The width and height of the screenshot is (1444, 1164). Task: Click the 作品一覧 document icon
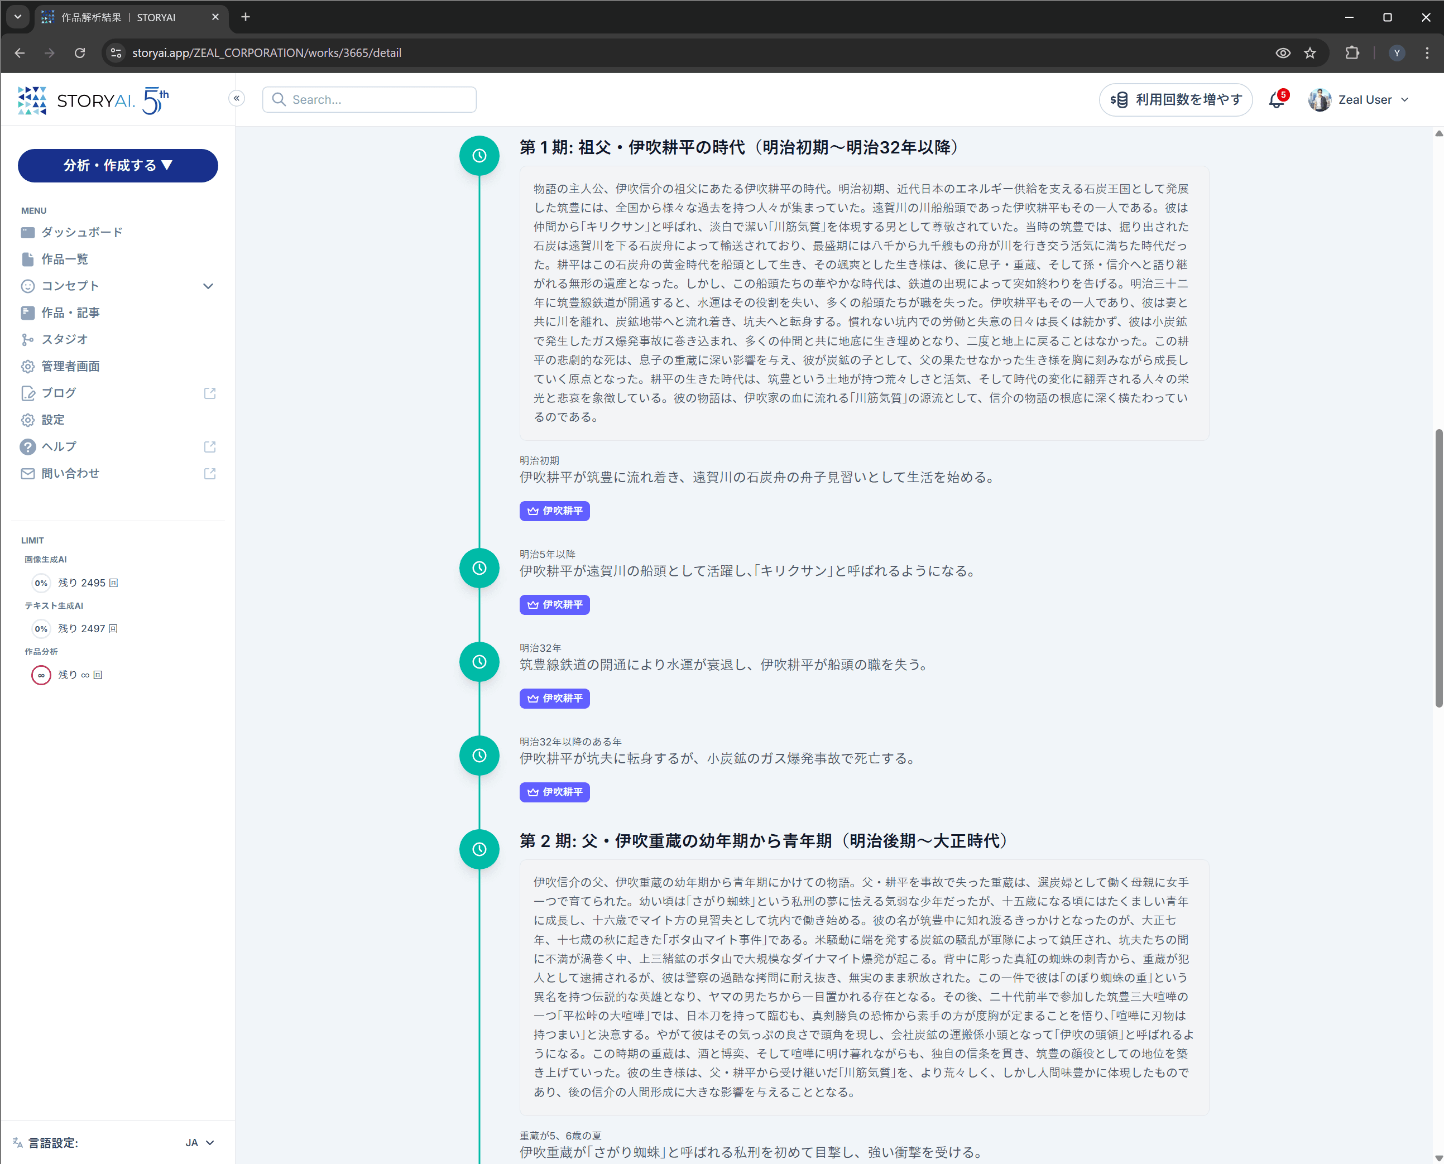(27, 259)
